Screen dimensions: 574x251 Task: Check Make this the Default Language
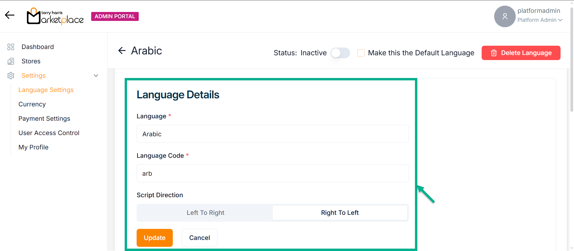[x=361, y=53]
